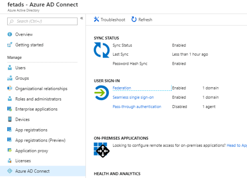Open the Overview menu item
The width and height of the screenshot is (247, 178).
24,34
